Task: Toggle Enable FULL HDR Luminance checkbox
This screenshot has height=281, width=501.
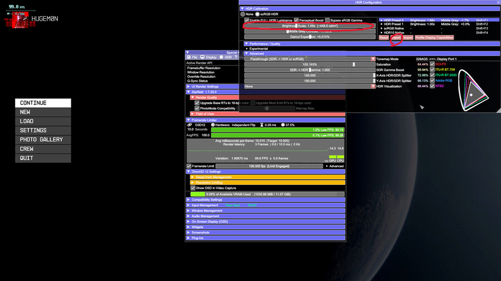Action: (247, 20)
